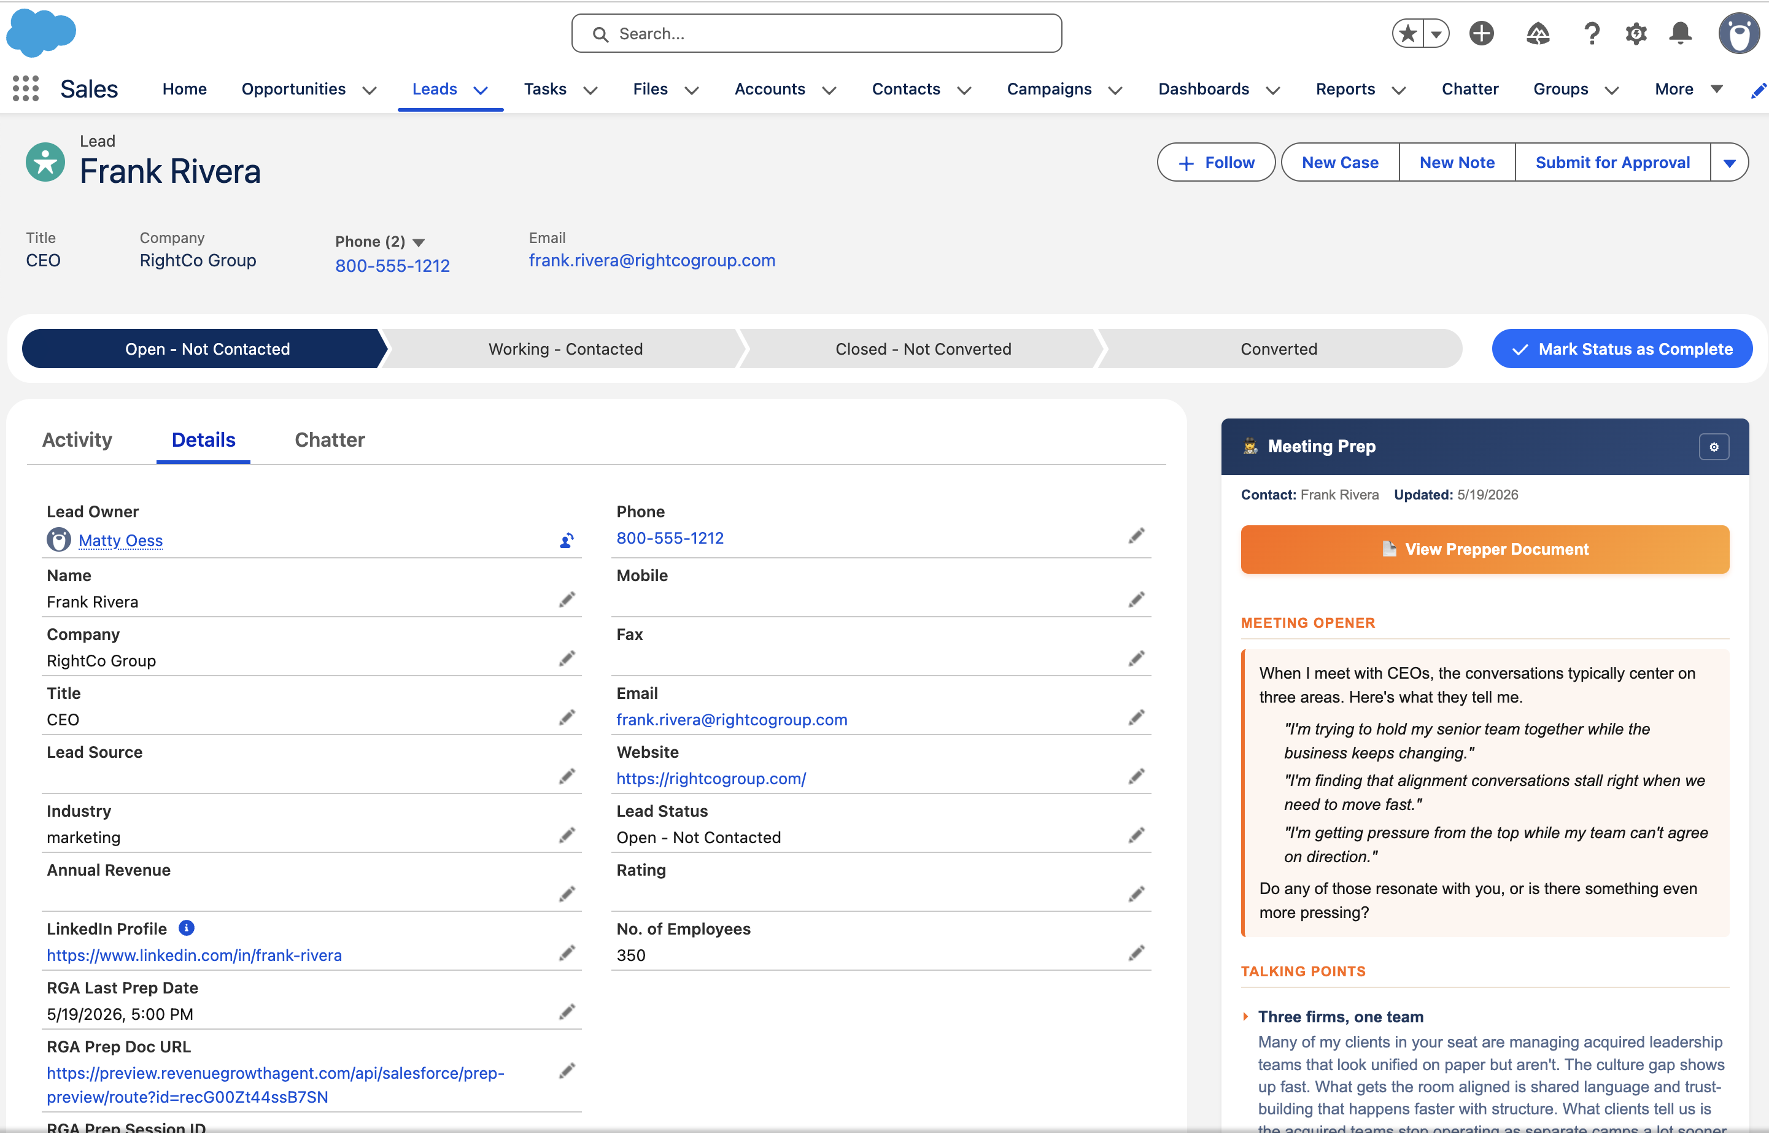
Task: Click the Lead record icon beside Frank Rivera
Action: coord(45,162)
